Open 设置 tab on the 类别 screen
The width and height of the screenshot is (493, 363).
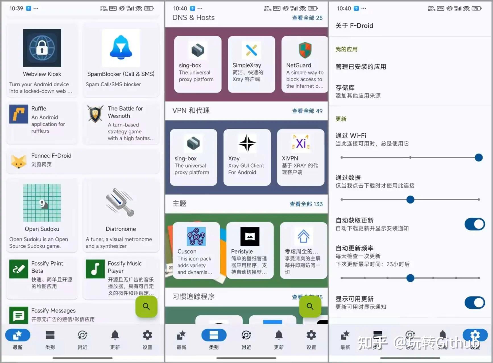pos(311,339)
